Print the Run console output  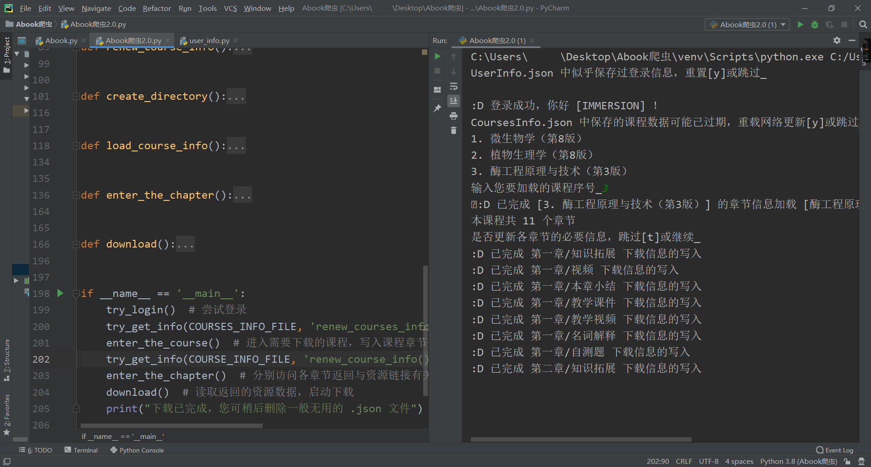[x=453, y=116]
